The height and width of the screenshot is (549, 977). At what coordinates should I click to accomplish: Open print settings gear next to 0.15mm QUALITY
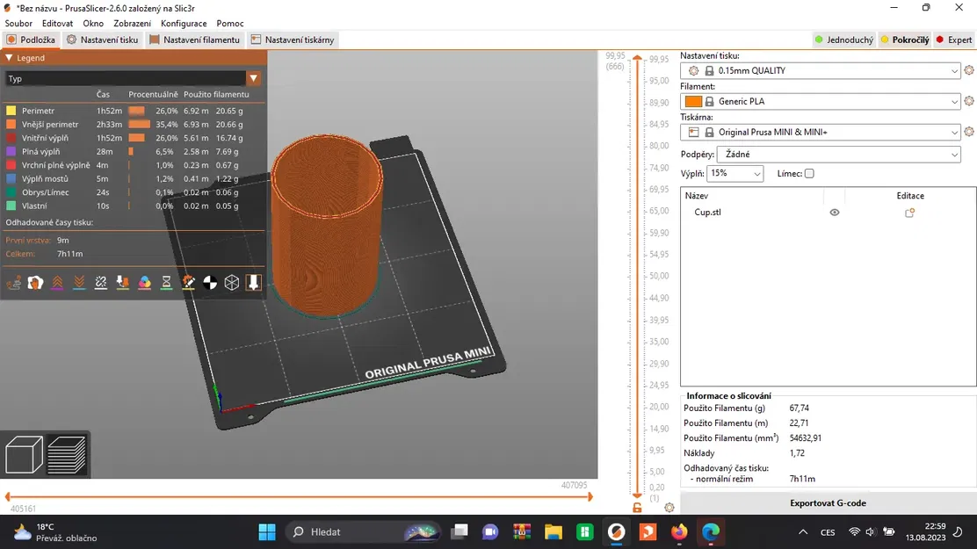click(x=969, y=70)
